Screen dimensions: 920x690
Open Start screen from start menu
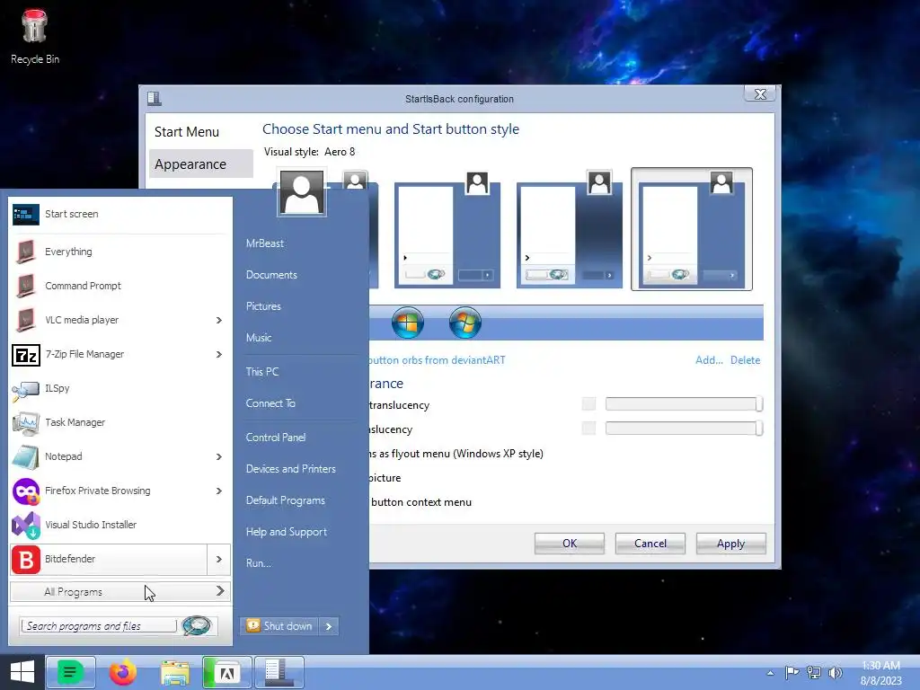click(x=119, y=214)
